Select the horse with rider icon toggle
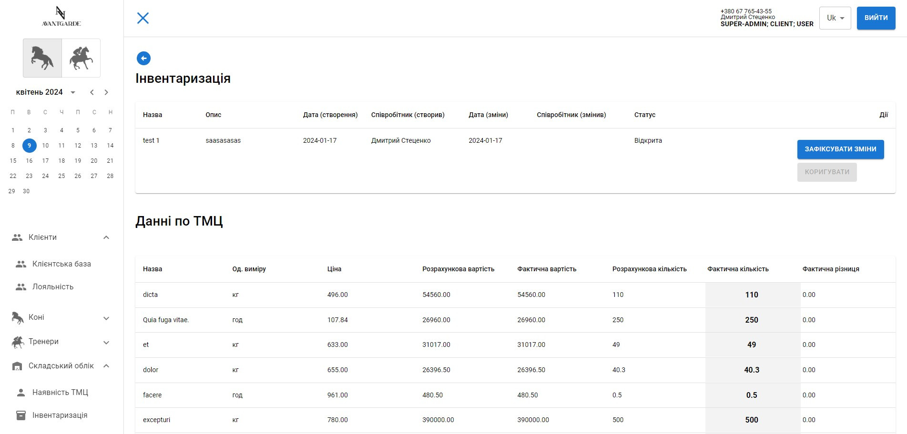907x434 pixels. [x=81, y=58]
